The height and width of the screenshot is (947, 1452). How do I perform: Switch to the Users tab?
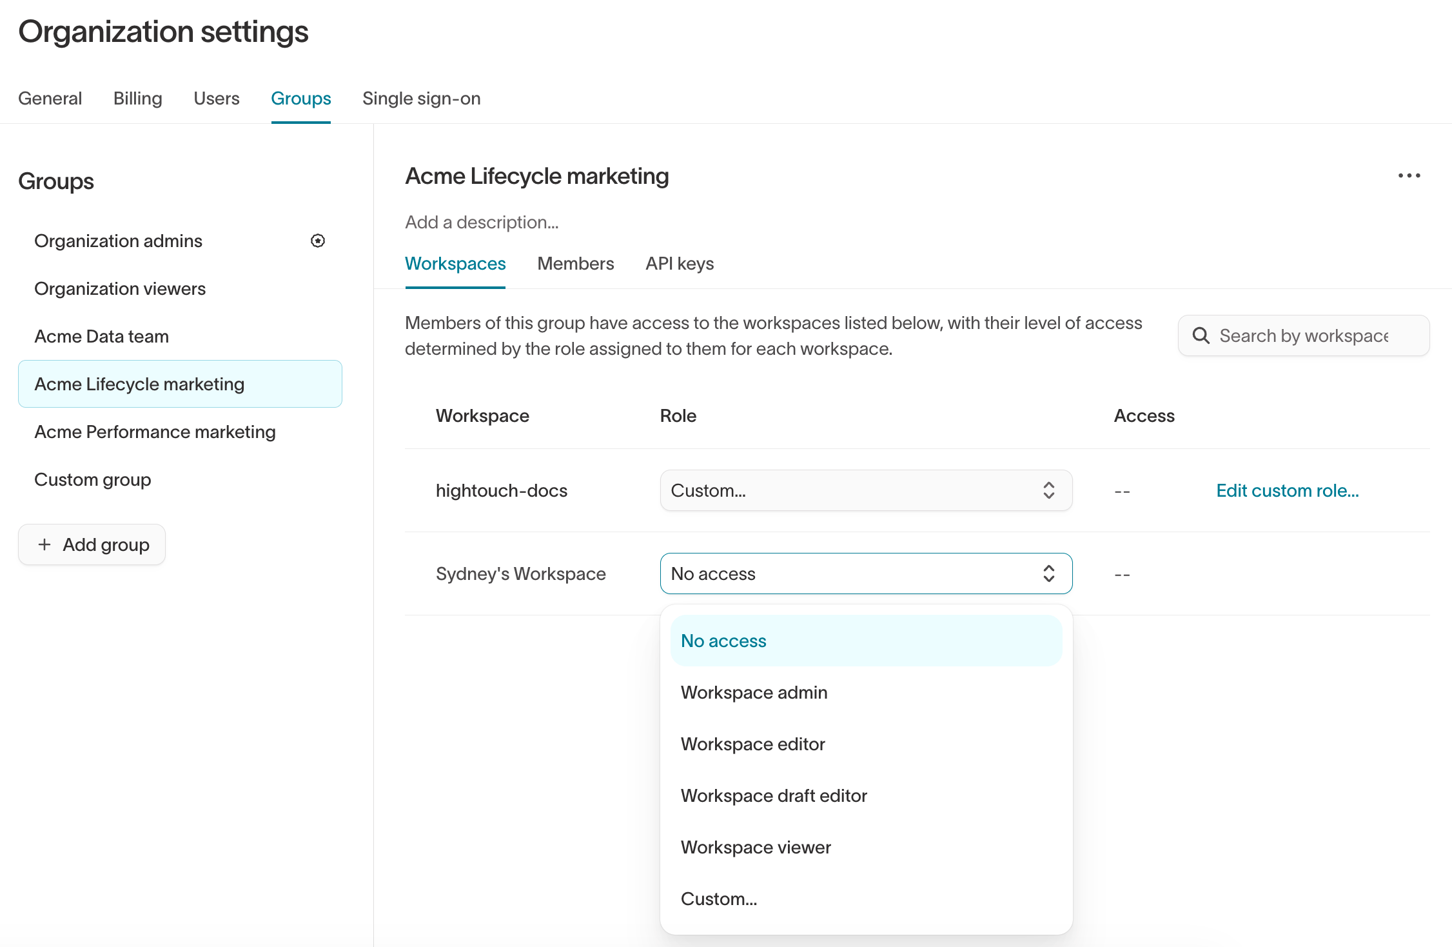tap(217, 98)
